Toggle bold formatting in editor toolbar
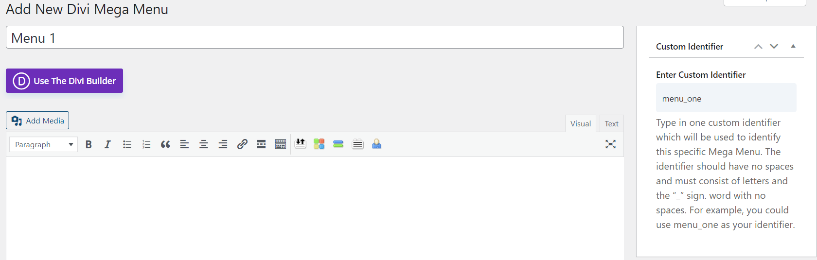The image size is (817, 260). click(x=89, y=144)
